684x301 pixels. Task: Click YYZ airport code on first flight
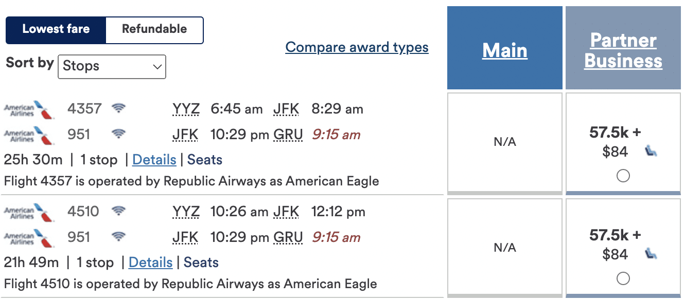coord(186,109)
